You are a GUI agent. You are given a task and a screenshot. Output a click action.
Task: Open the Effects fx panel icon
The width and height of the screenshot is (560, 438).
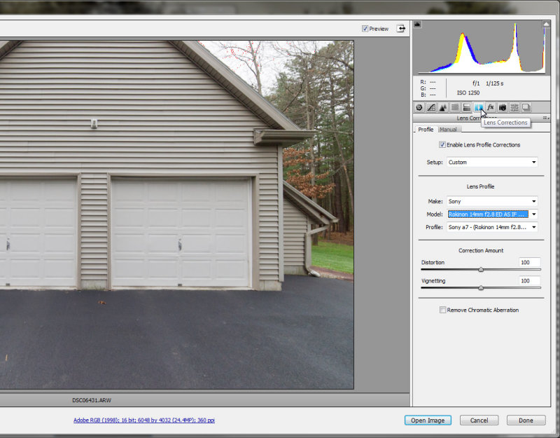[x=491, y=107]
